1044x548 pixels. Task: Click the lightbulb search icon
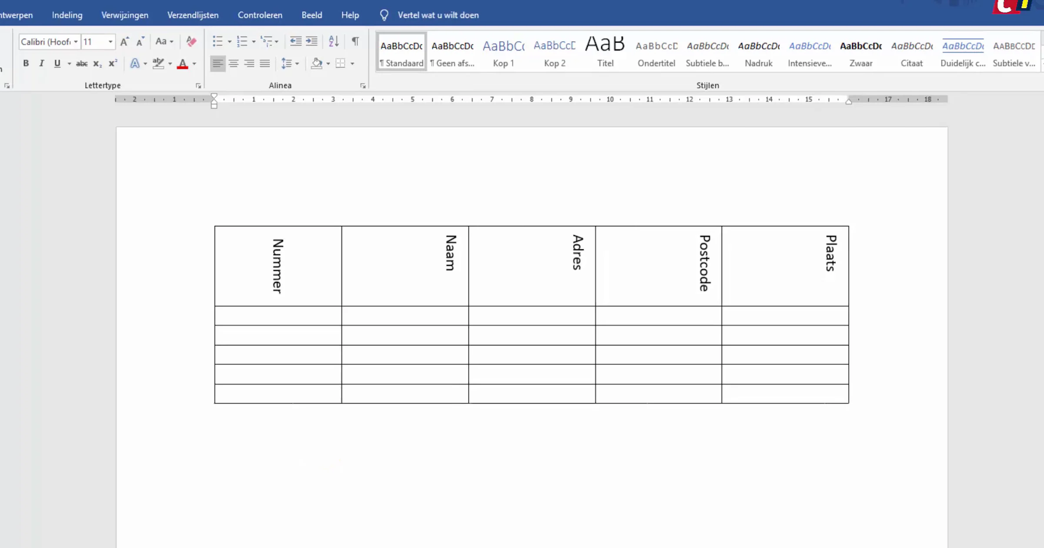[384, 15]
